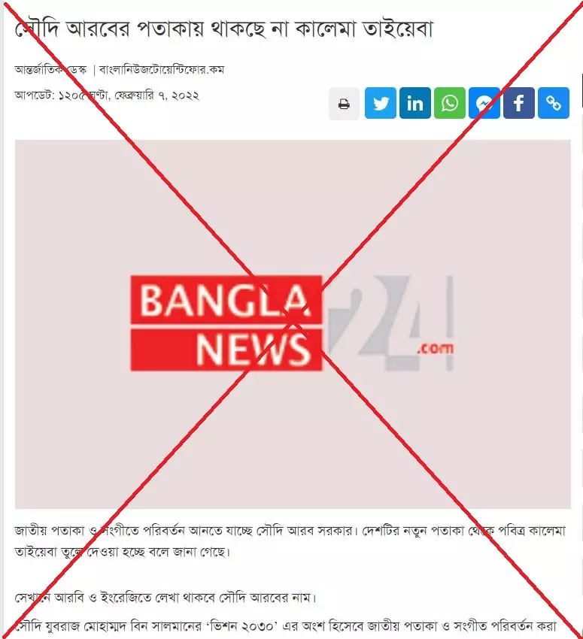Share the article on LinkedIn

(415, 103)
